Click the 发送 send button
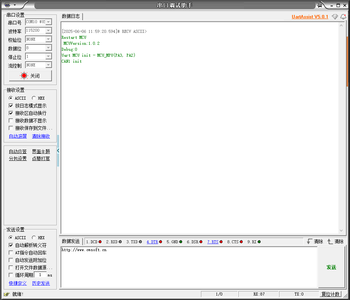350x300 pixels. pos(331,267)
